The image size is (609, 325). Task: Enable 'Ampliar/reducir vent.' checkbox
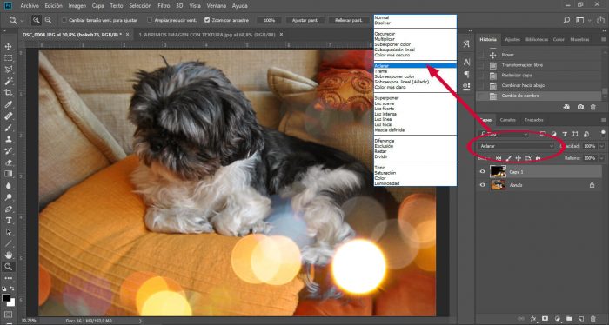(x=150, y=20)
